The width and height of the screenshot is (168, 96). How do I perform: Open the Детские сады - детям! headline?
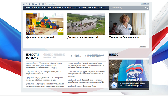pyautogui.click(x=40, y=37)
